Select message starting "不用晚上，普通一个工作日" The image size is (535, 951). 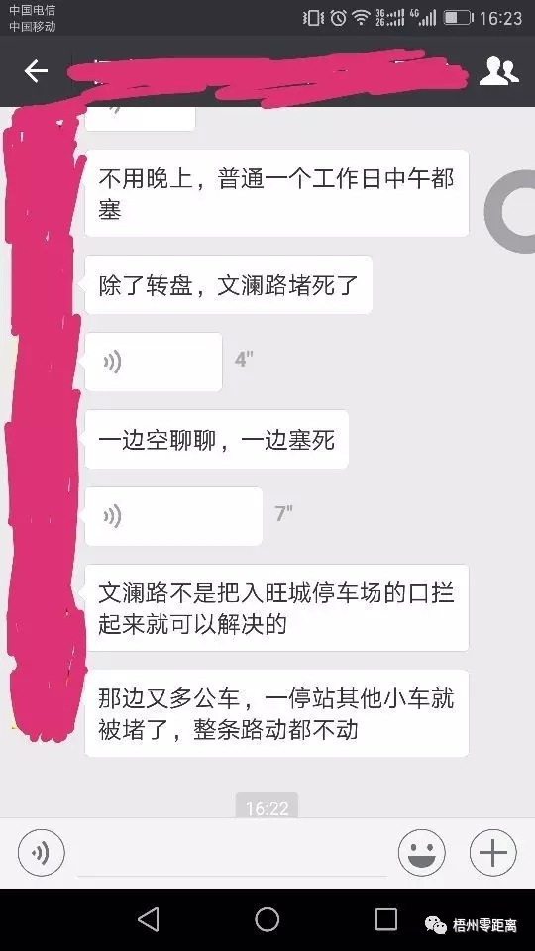(276, 193)
